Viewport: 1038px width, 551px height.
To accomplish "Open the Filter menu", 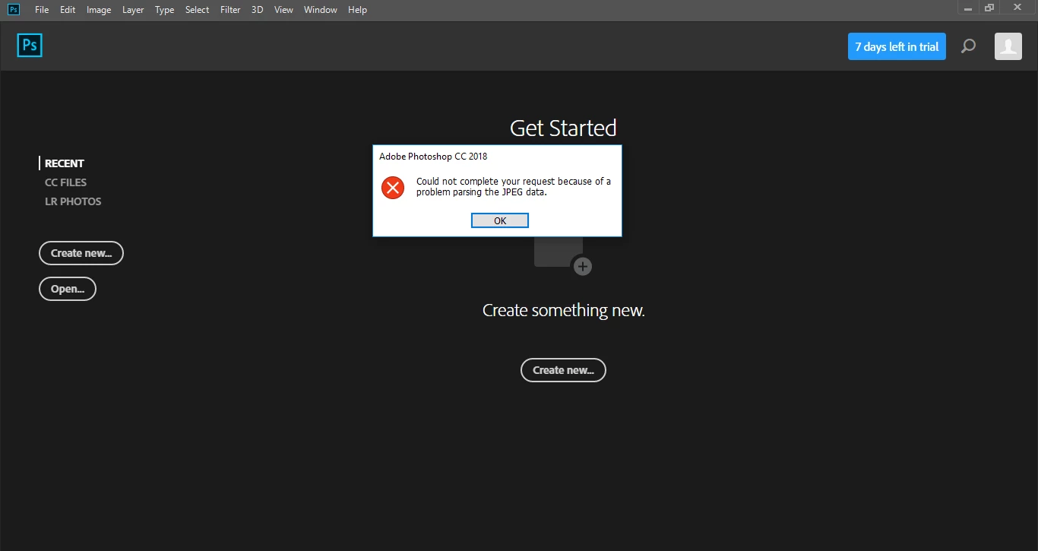I will click(x=230, y=10).
